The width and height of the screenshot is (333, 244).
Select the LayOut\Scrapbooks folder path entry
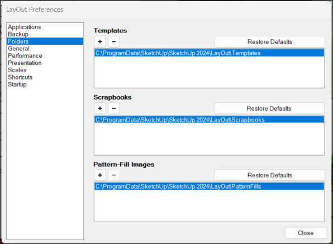pyautogui.click(x=209, y=120)
